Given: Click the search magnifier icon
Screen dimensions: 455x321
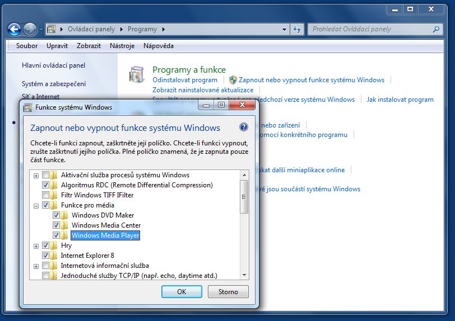Looking at the screenshot, I should click(436, 29).
